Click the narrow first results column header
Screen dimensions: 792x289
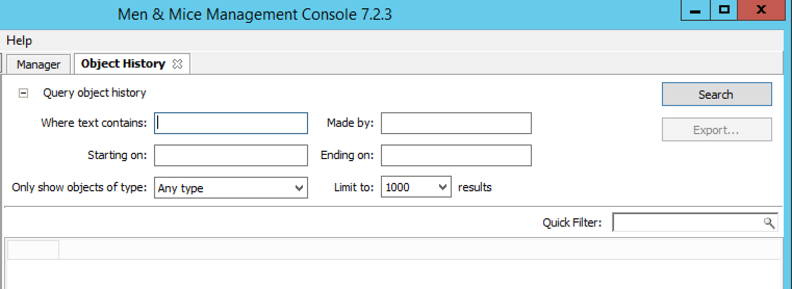click(x=33, y=250)
